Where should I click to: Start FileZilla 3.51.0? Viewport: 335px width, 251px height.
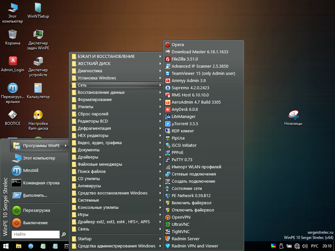click(203, 59)
